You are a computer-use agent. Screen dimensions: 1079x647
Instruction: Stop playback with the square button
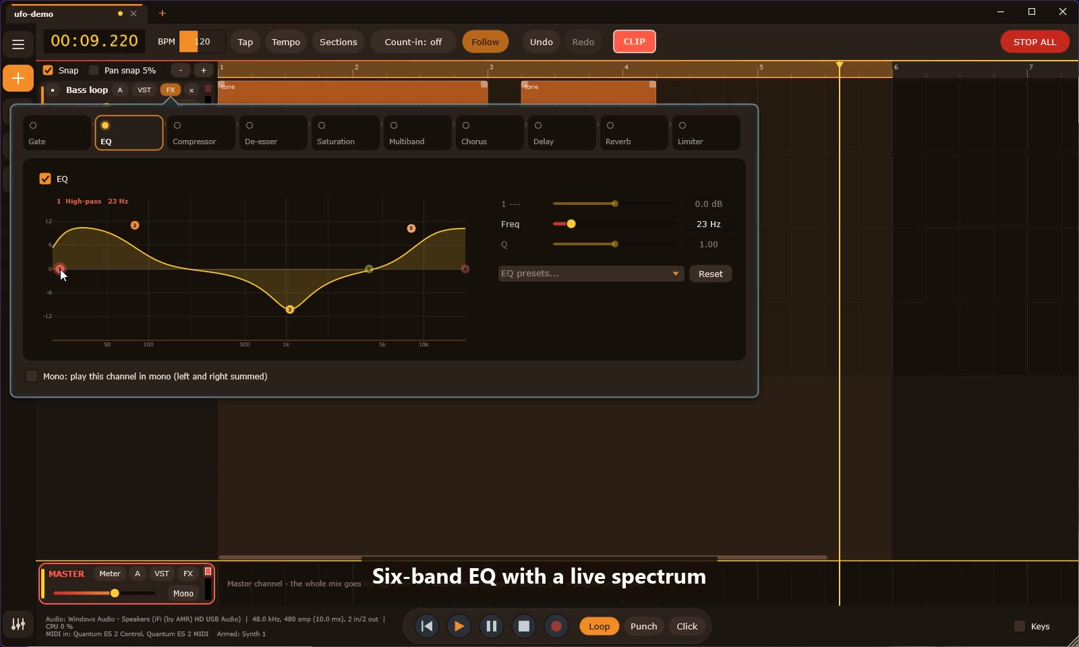[524, 626]
